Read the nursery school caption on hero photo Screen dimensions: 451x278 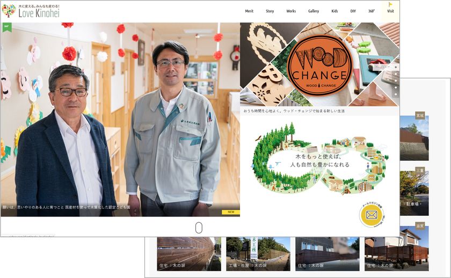coord(67,207)
